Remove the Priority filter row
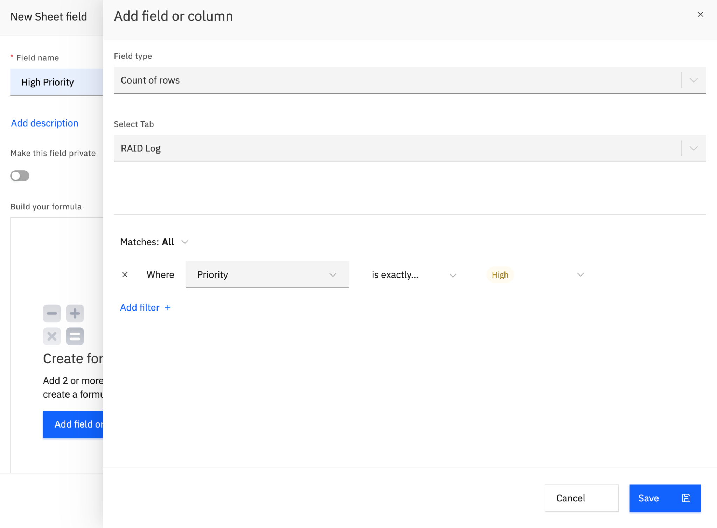717x528 pixels. pos(125,274)
